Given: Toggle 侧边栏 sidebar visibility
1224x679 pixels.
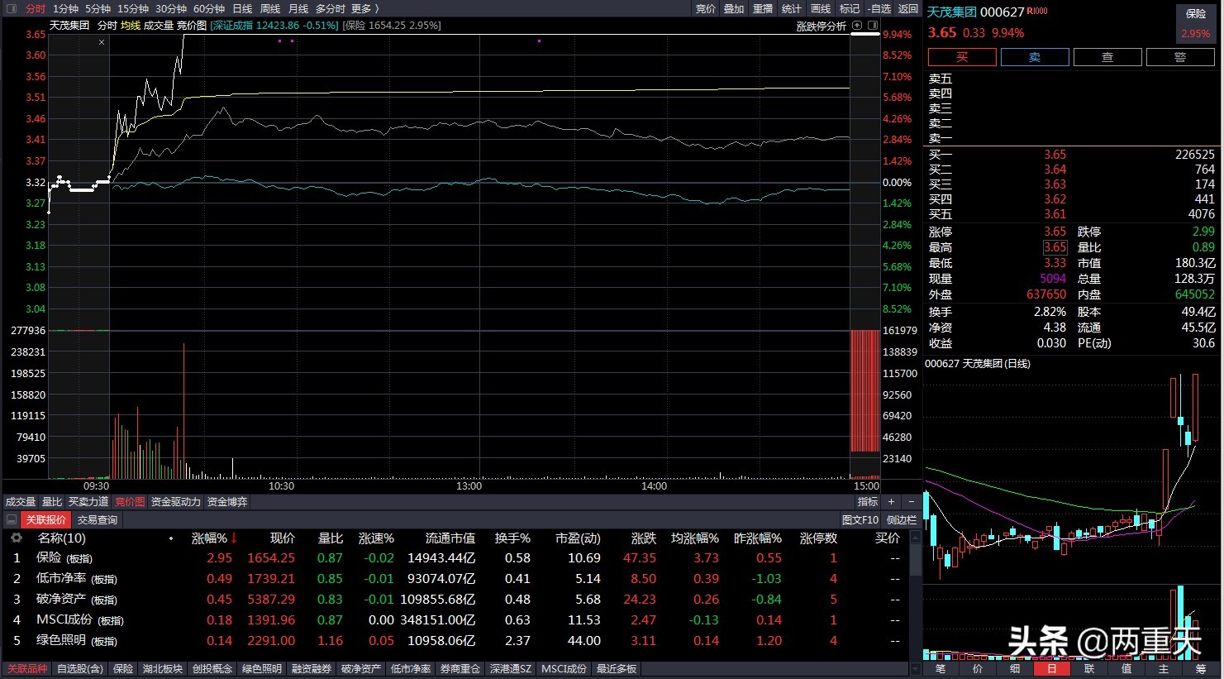Looking at the screenshot, I should pos(901,520).
